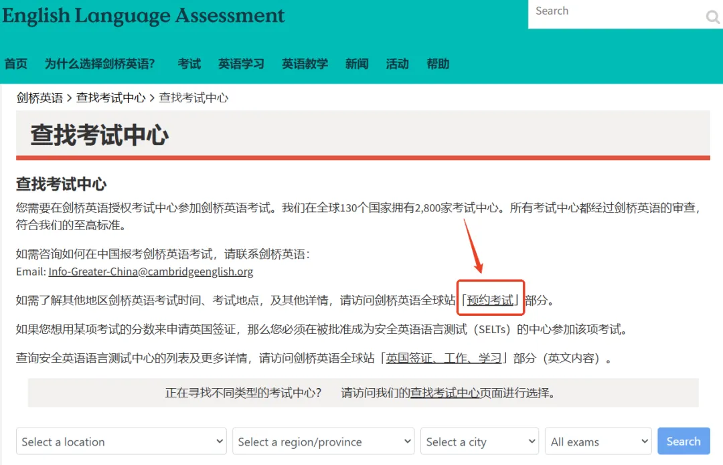Click the blue Search button

coord(684,441)
